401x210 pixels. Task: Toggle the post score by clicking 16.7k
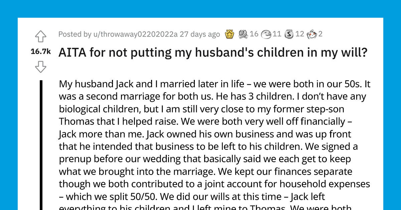[40, 51]
